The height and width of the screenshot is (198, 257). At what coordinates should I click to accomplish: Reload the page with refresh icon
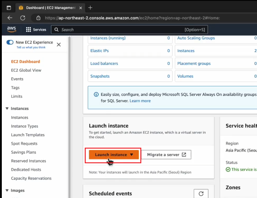tap(23, 18)
